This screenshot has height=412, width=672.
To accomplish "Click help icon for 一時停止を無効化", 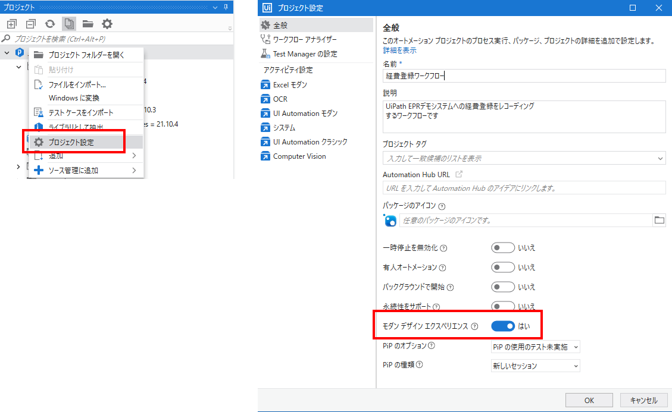I will click(x=443, y=249).
